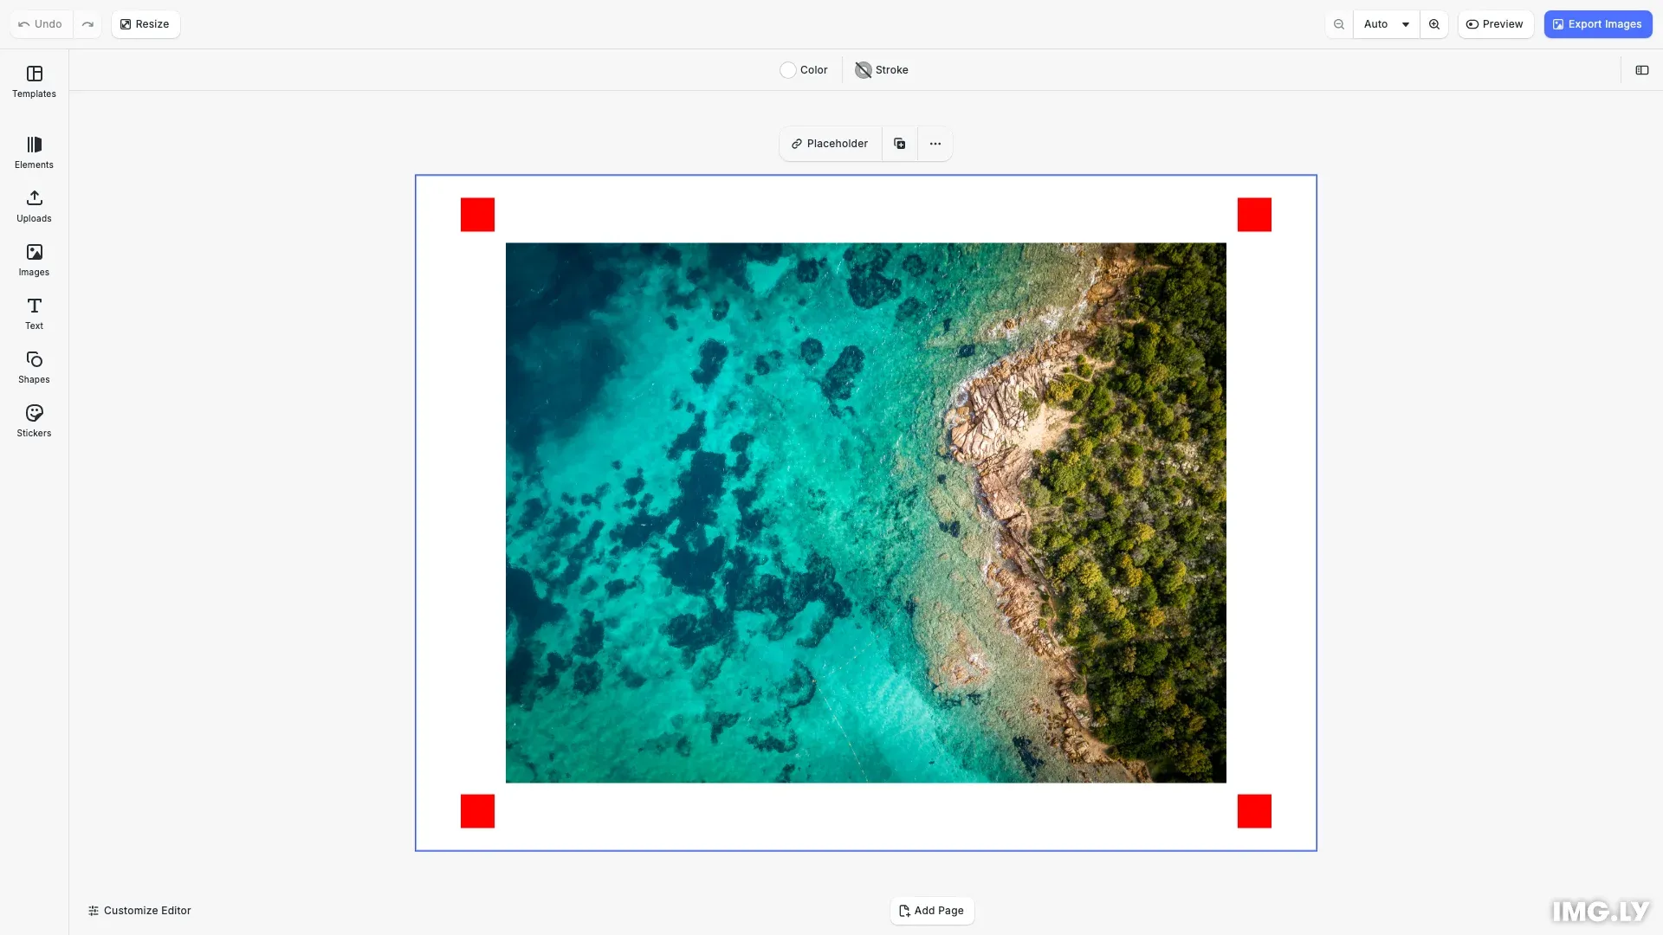Click the Add Page button
Viewport: 1663px width, 935px height.
tap(932, 911)
